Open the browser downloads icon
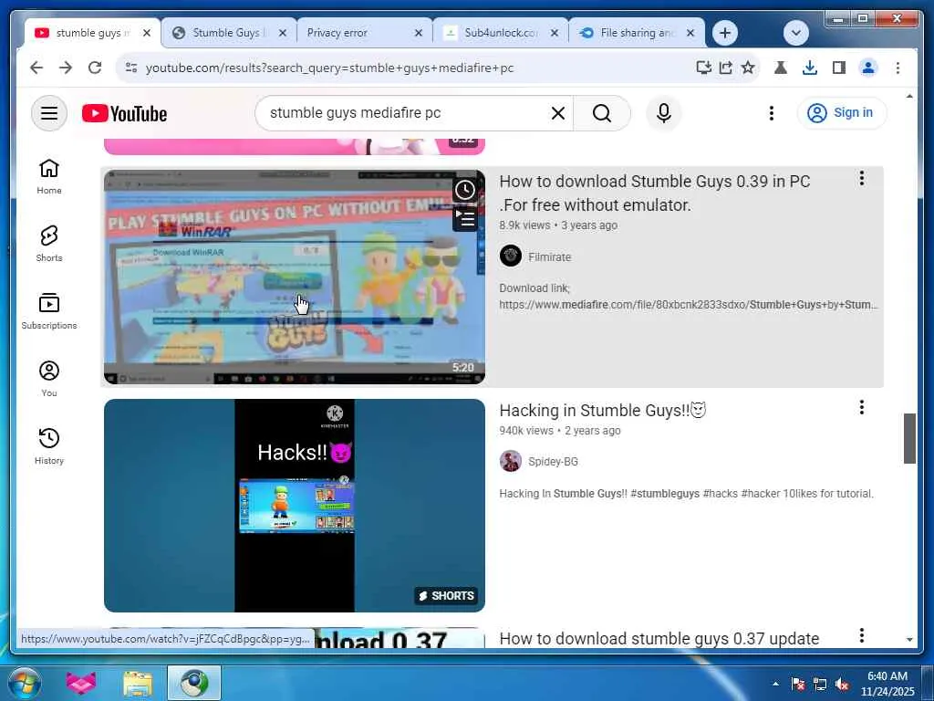 [810, 68]
